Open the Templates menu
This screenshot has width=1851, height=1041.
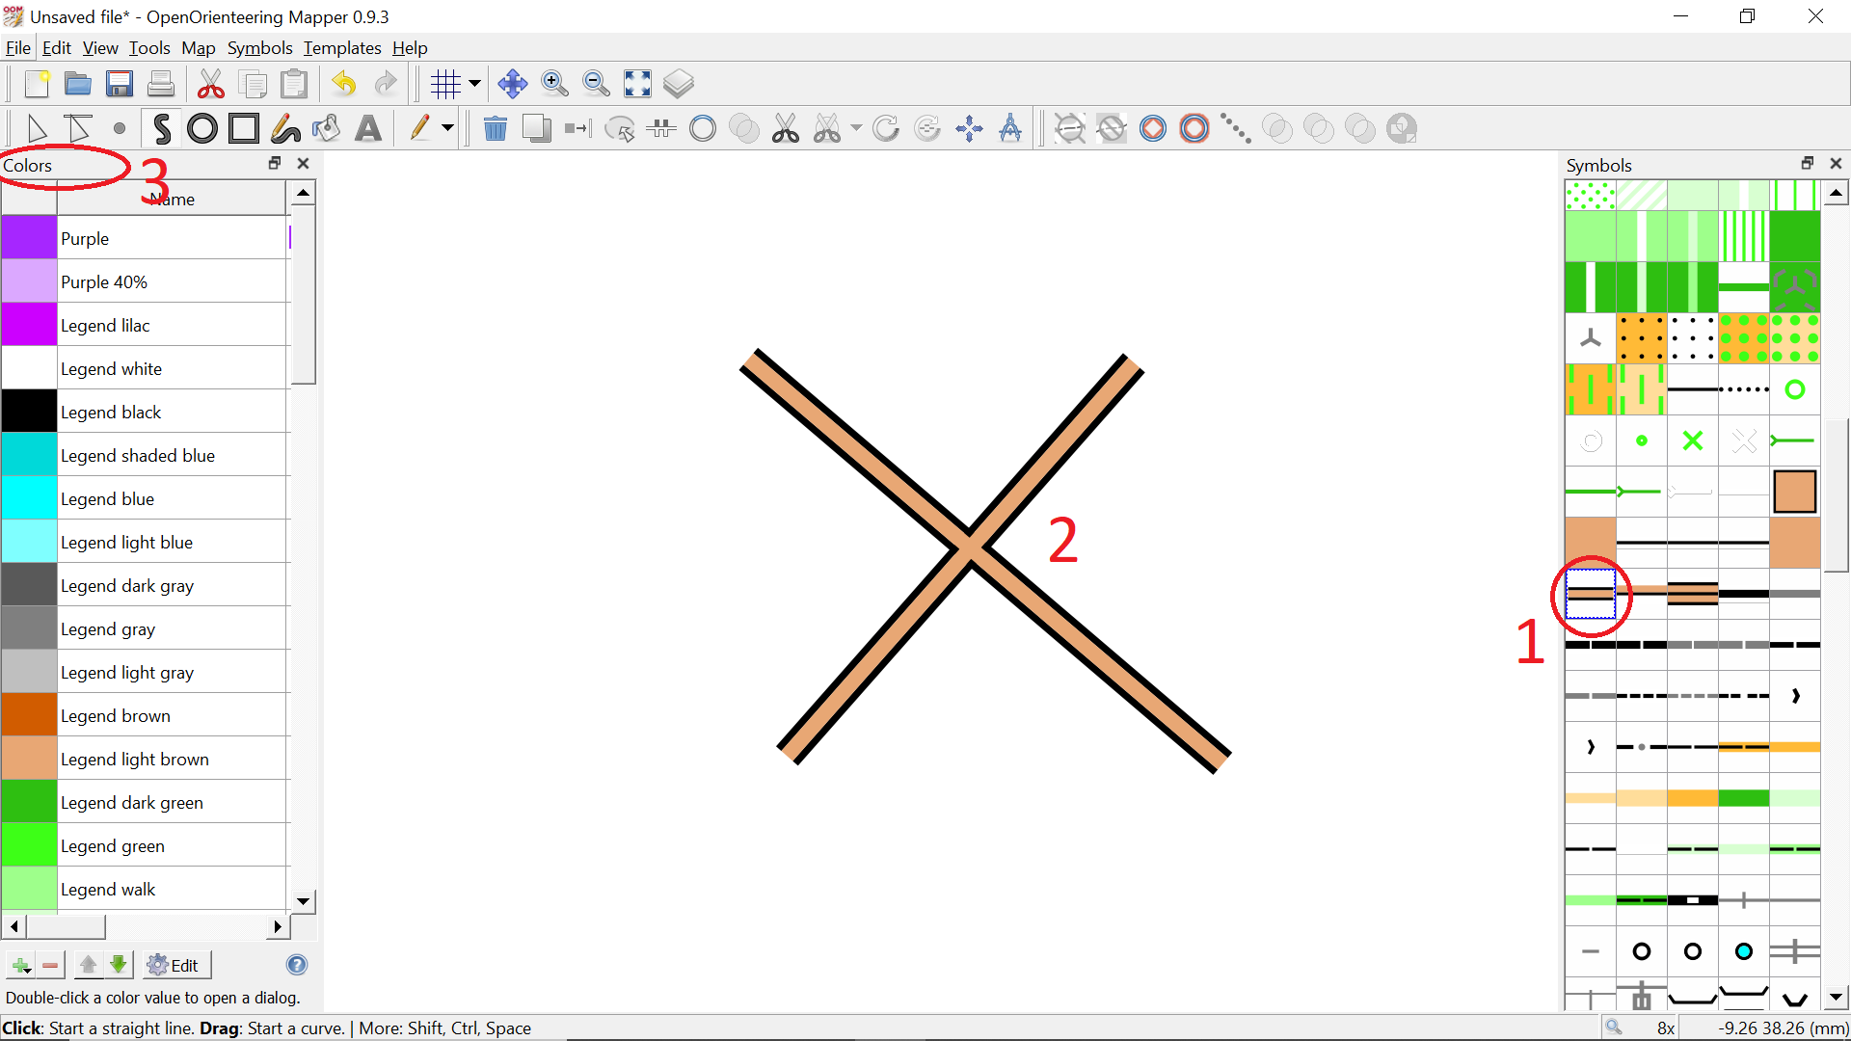pos(342,48)
